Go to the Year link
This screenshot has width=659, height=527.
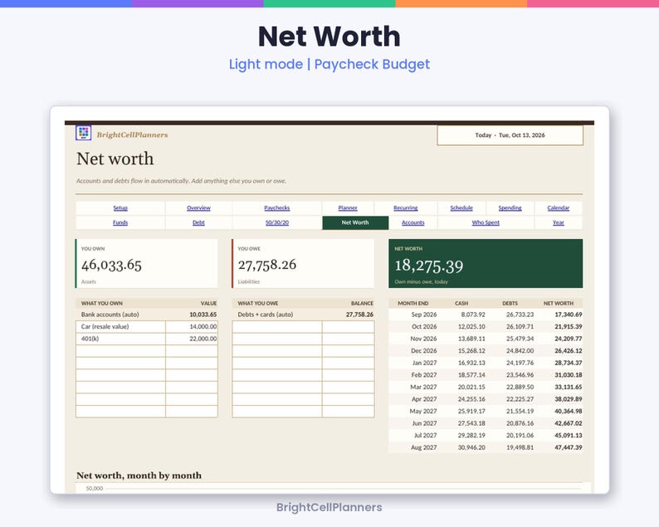558,222
